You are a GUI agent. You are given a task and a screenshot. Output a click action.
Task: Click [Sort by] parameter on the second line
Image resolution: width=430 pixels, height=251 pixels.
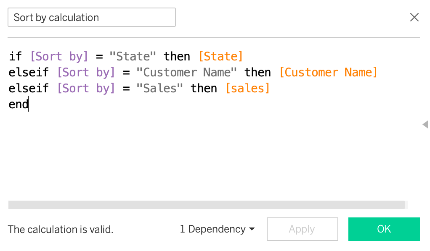(86, 72)
